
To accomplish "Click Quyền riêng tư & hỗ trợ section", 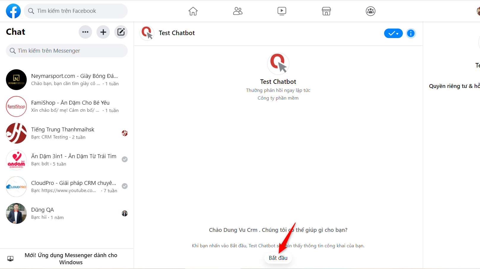I will point(454,86).
